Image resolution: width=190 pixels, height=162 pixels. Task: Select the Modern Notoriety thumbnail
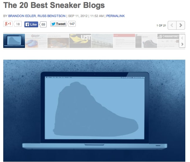pyautogui.click(x=168, y=41)
